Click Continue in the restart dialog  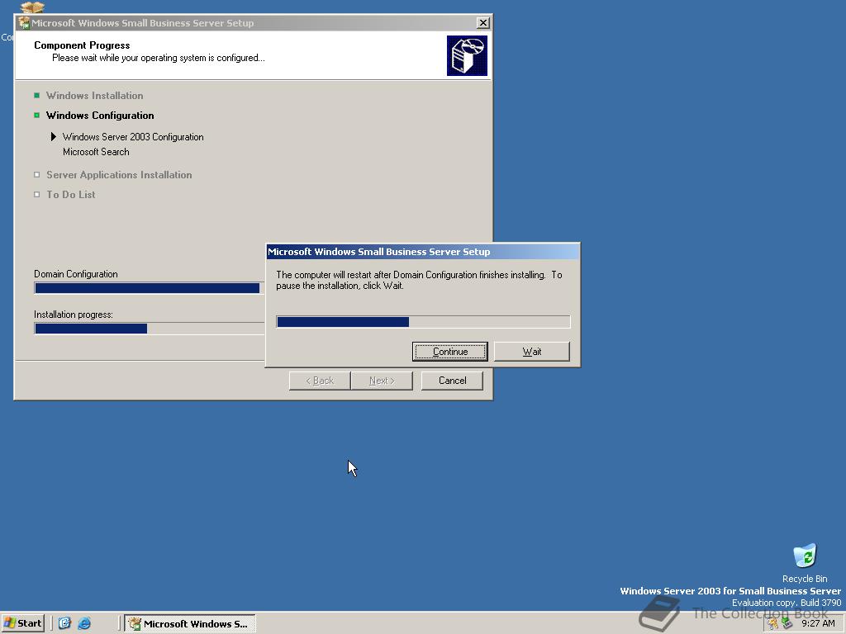pos(450,352)
